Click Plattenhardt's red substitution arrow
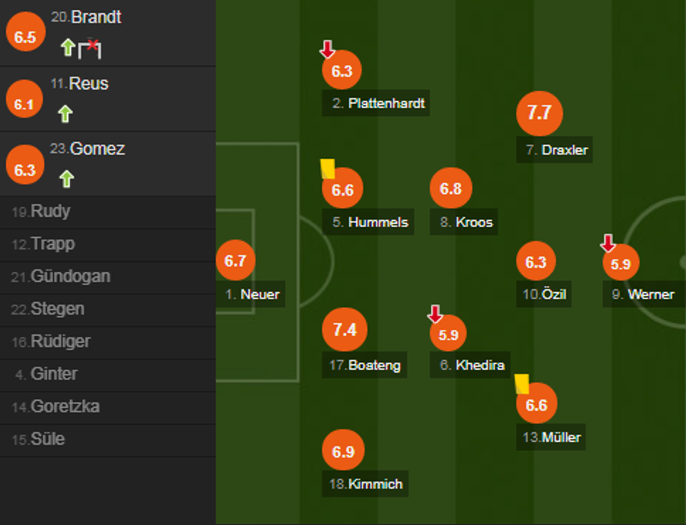Image resolution: width=686 pixels, height=525 pixels. point(327,50)
